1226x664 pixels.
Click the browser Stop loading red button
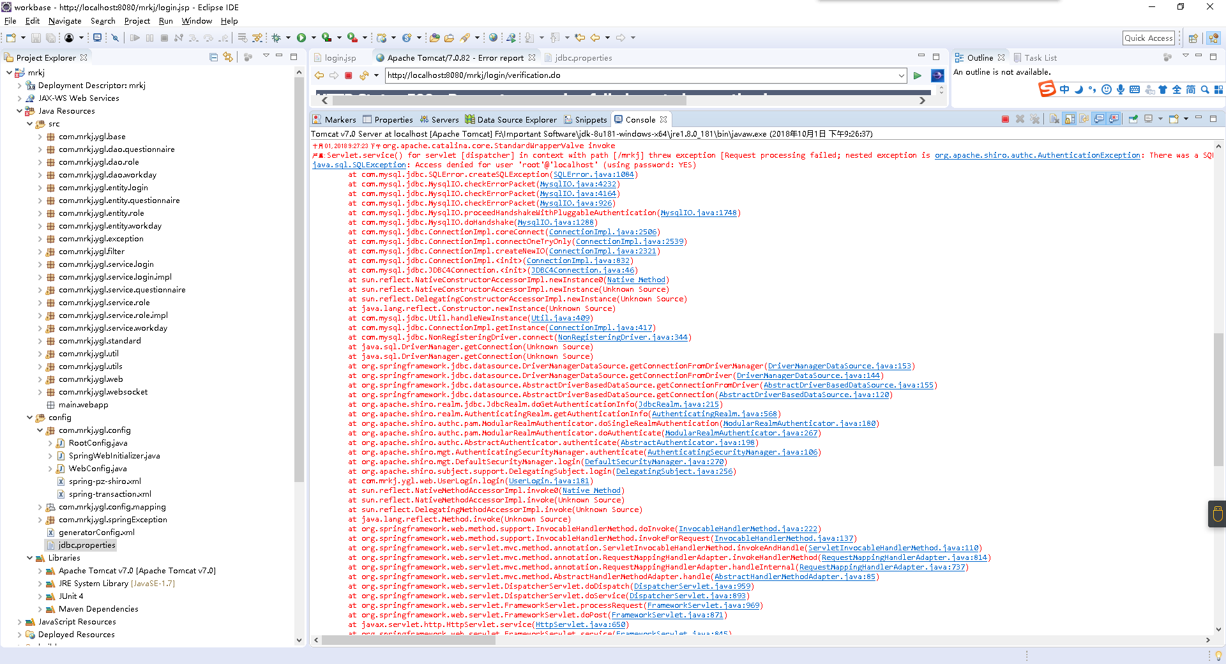pyautogui.click(x=349, y=75)
